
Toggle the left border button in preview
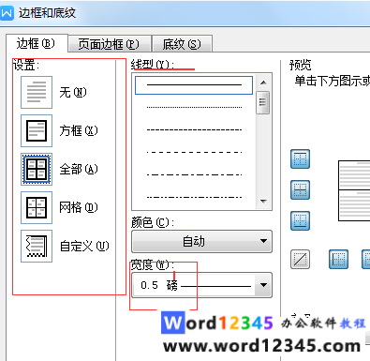pos(338,259)
